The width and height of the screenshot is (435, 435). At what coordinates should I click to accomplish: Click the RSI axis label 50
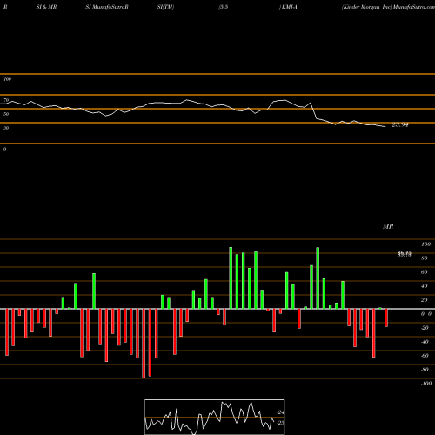(6, 114)
